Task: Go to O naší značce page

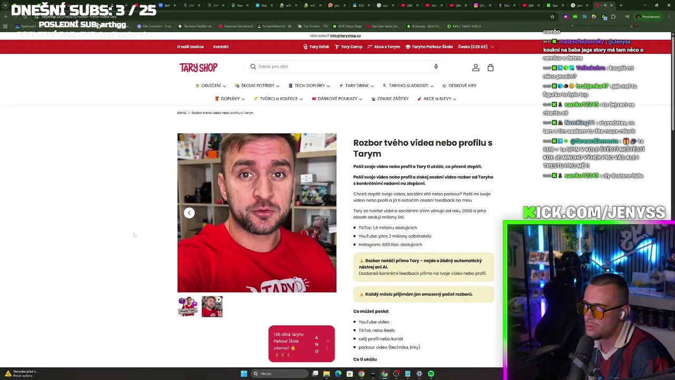Action: point(190,46)
